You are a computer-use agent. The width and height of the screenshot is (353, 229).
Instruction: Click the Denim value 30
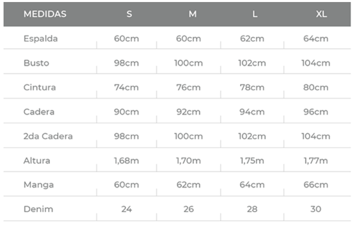(316, 209)
